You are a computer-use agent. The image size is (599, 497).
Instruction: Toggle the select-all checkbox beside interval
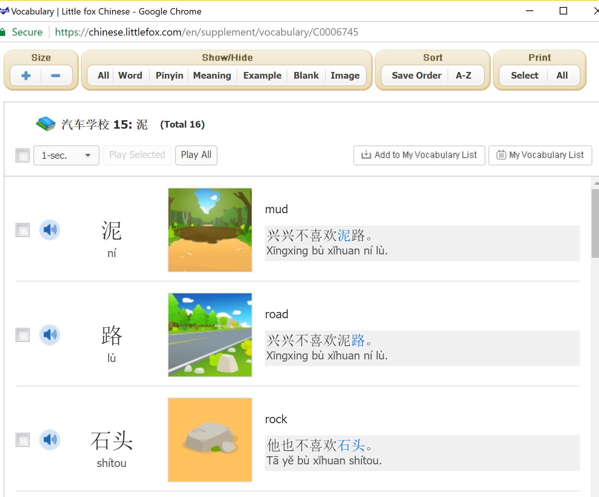(23, 155)
